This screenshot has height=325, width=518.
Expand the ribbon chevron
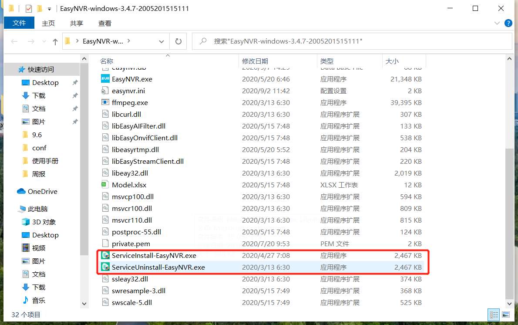(x=497, y=23)
